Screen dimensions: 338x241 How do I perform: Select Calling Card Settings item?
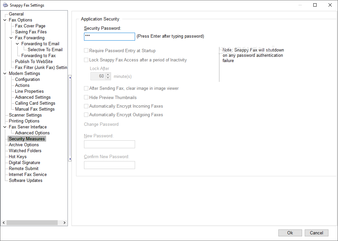point(35,103)
